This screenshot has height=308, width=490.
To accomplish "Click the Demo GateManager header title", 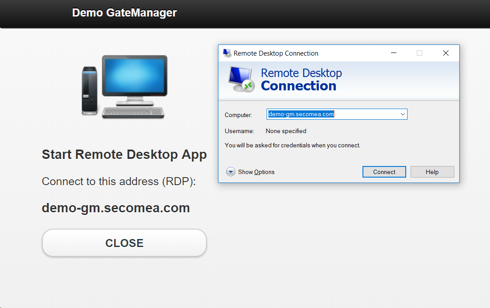I will (x=124, y=13).
